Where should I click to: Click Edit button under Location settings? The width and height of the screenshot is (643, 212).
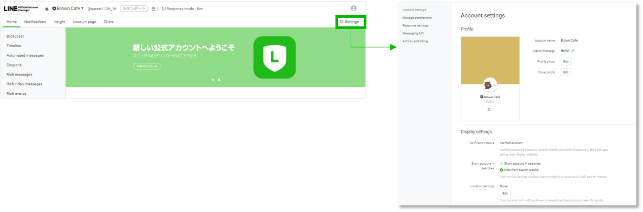coord(505,193)
